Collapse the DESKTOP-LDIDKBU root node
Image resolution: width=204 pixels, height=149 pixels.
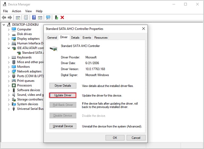pos(4,25)
